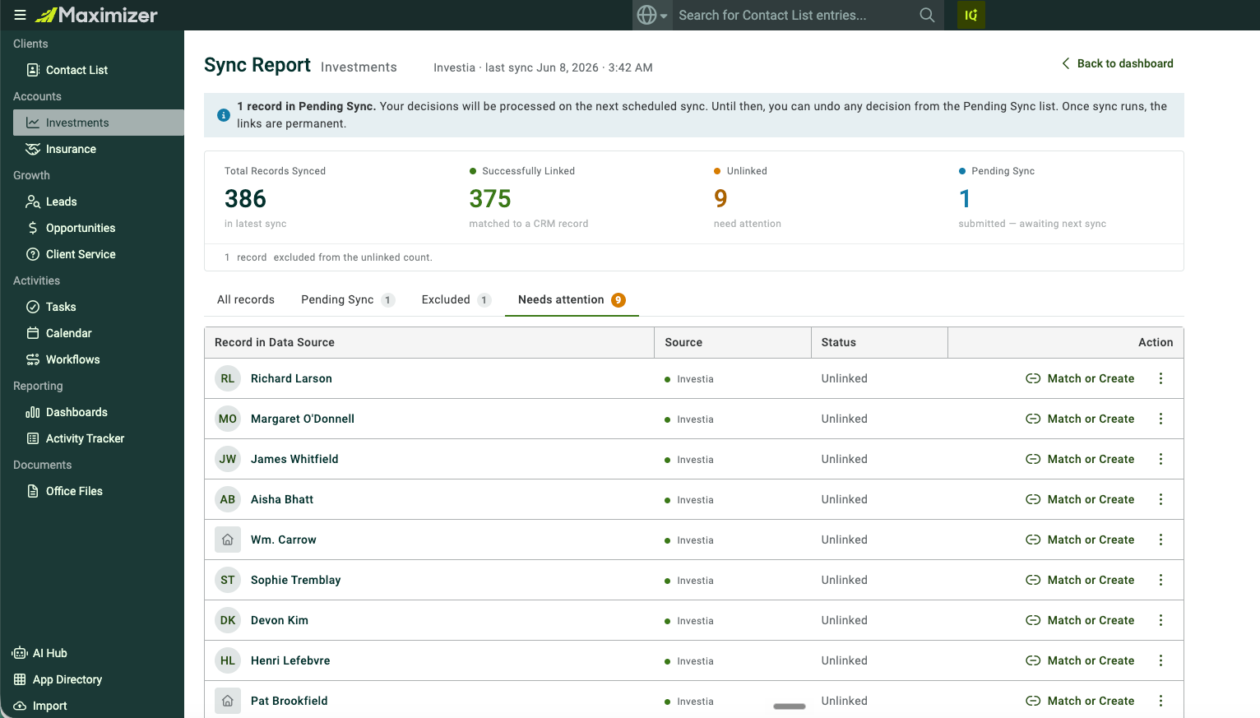
Task: Open Contact List in sidebar
Action: (x=99, y=70)
